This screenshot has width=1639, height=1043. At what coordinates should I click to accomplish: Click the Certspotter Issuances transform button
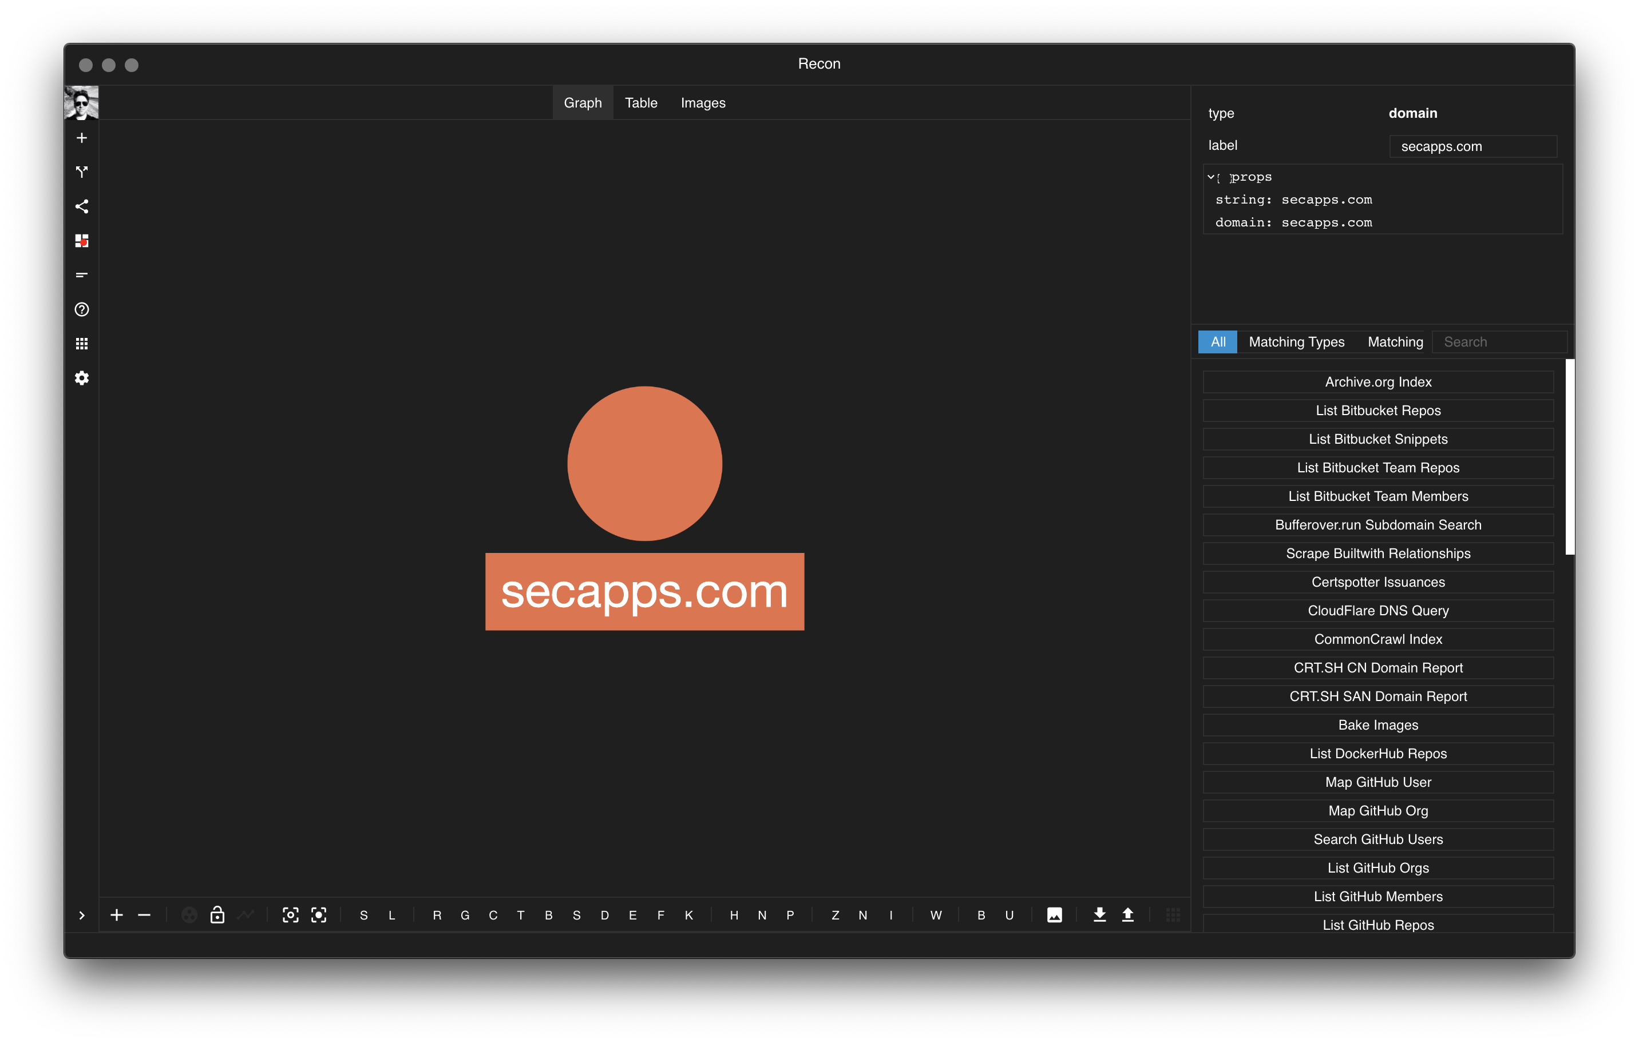pyautogui.click(x=1377, y=582)
